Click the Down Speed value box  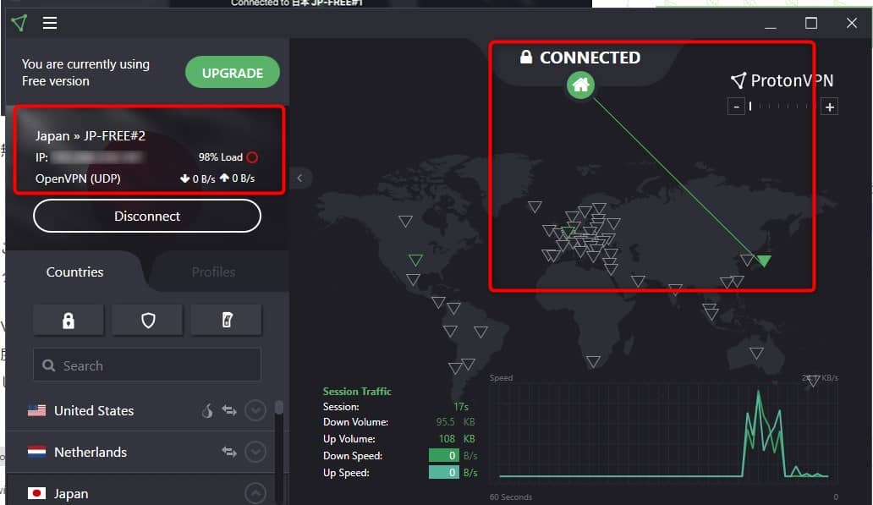coord(444,455)
